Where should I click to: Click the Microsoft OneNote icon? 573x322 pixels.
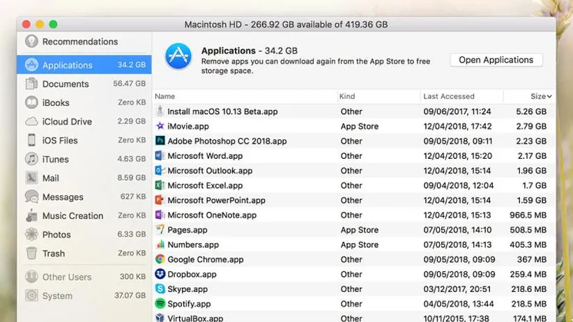[x=160, y=215]
